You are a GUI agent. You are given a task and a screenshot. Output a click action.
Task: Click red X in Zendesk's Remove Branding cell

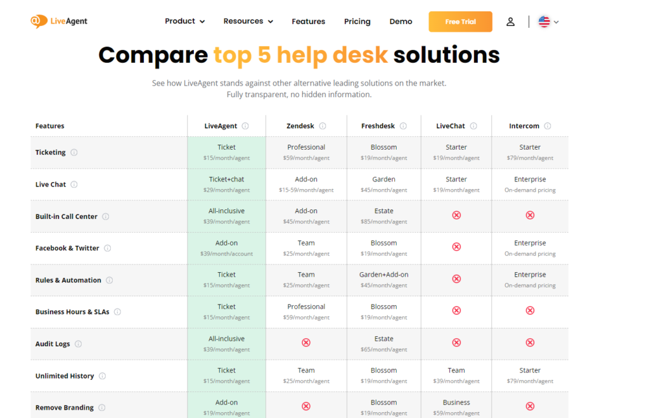click(306, 406)
